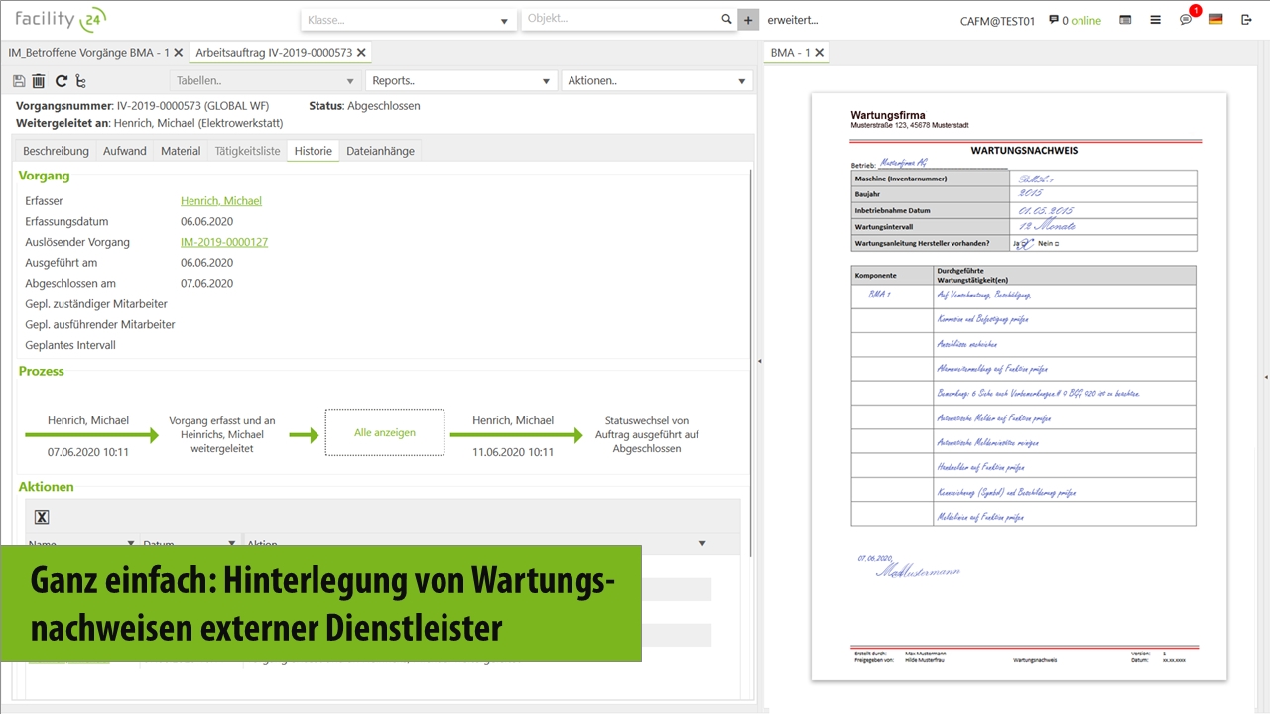
Task: Open the Klasse dropdown
Action: [409, 20]
